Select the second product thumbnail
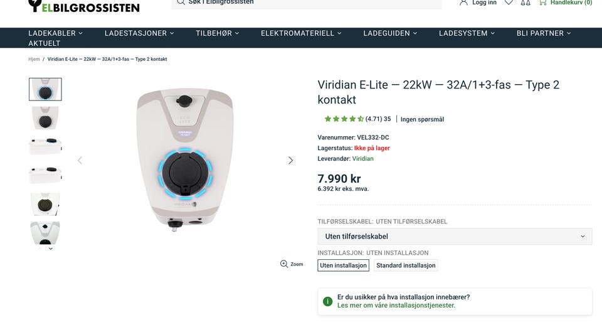Screen dimensions: 602x322 pos(45,118)
